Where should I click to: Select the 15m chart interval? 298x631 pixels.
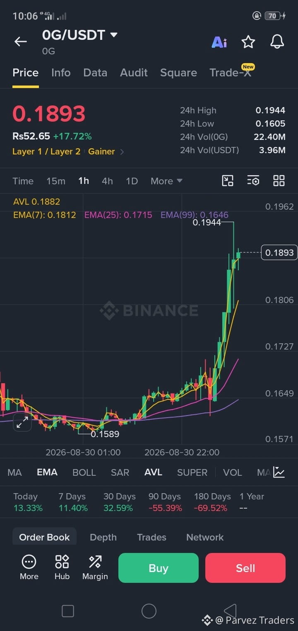(x=56, y=181)
